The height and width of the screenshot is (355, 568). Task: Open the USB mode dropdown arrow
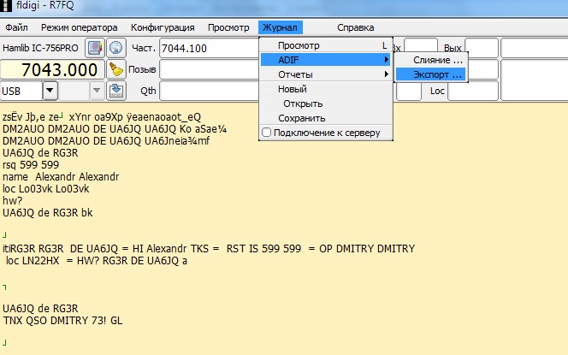[50, 90]
